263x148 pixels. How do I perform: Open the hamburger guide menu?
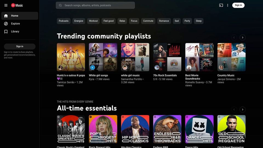[x=6, y=5]
